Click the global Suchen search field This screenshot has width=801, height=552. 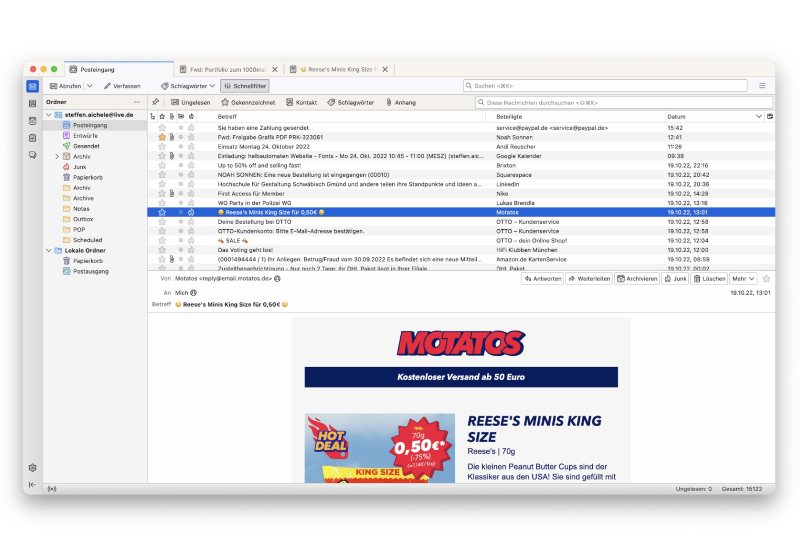(605, 86)
